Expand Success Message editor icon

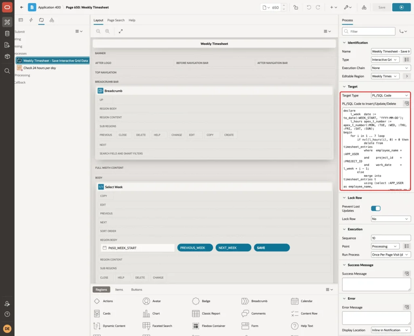[407, 274]
